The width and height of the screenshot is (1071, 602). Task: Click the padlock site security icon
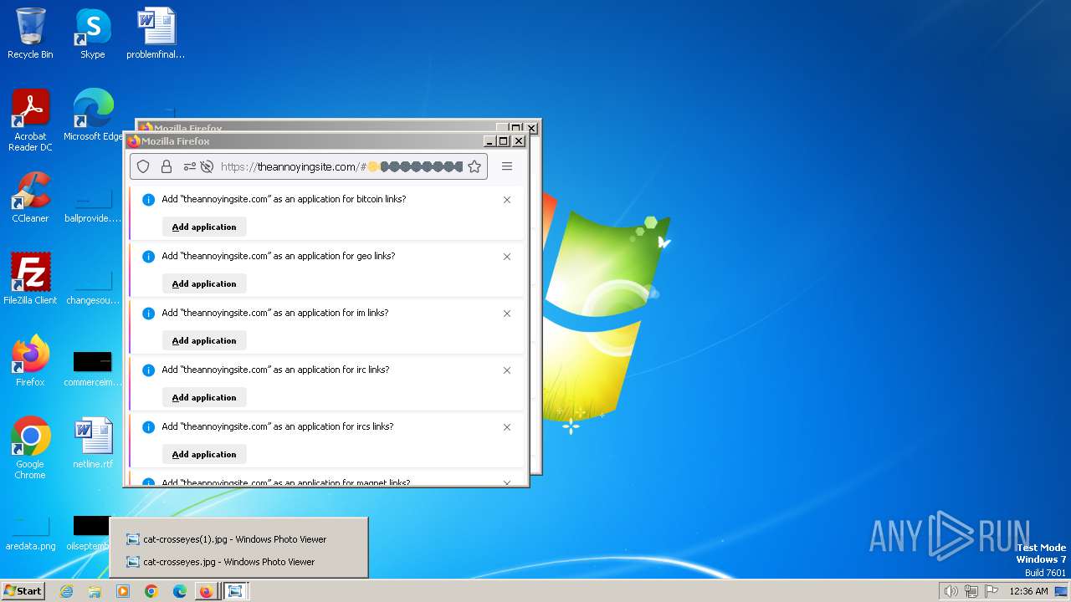pyautogui.click(x=167, y=166)
